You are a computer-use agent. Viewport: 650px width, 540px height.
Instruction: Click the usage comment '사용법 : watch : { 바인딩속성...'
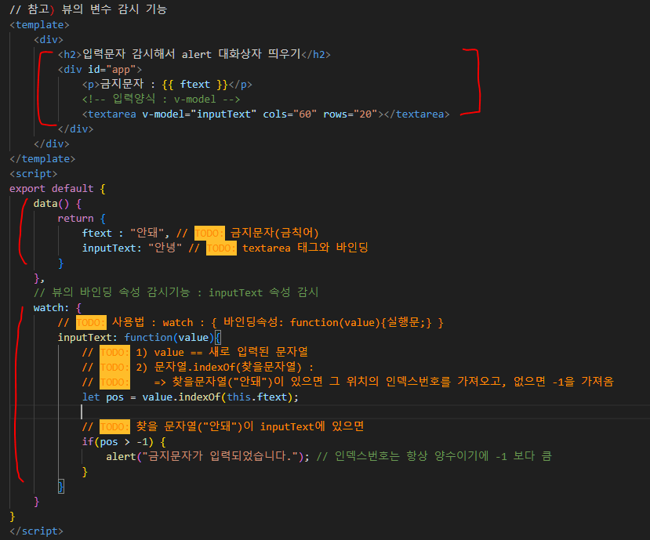pyautogui.click(x=278, y=322)
